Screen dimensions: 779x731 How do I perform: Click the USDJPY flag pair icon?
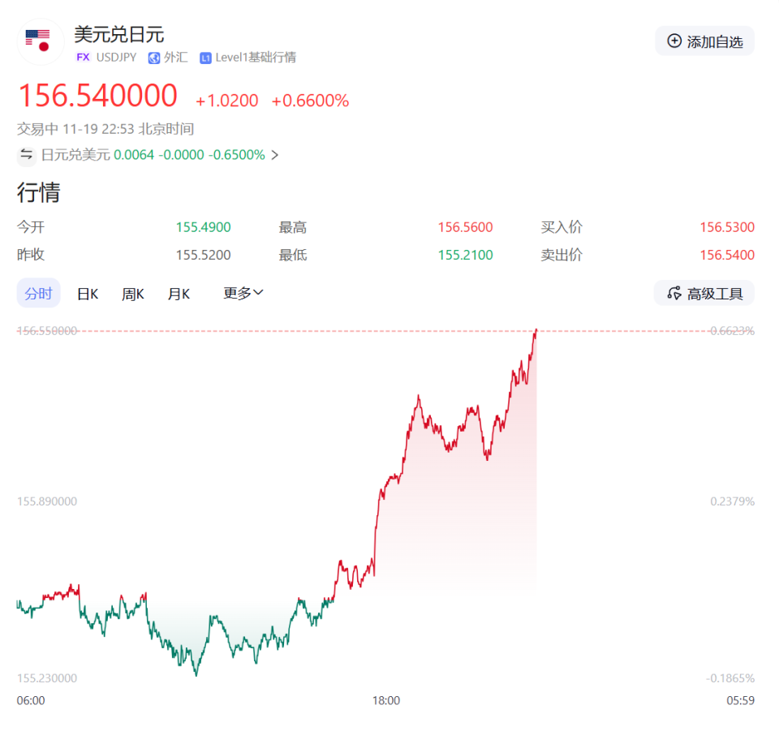(x=39, y=41)
